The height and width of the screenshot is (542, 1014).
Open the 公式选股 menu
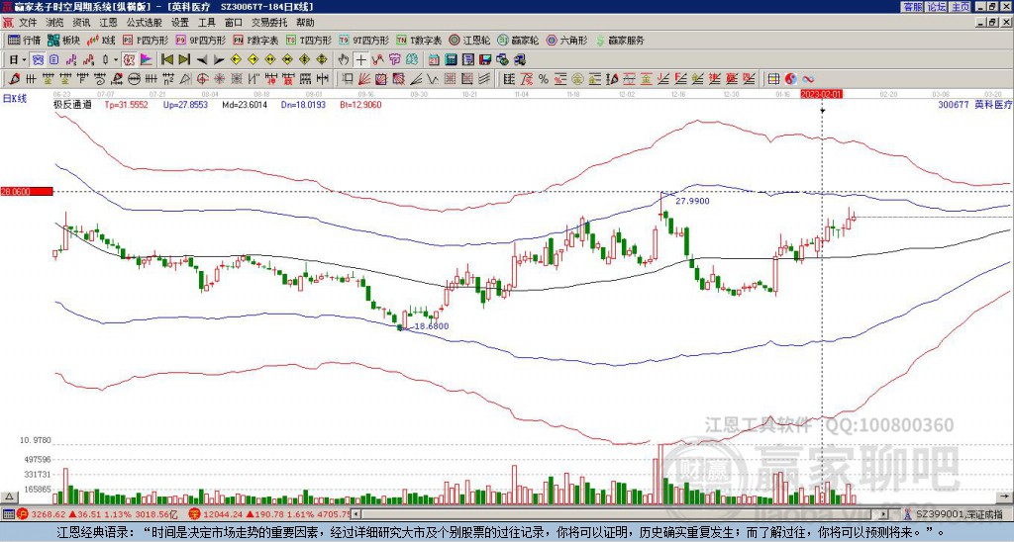(145, 23)
